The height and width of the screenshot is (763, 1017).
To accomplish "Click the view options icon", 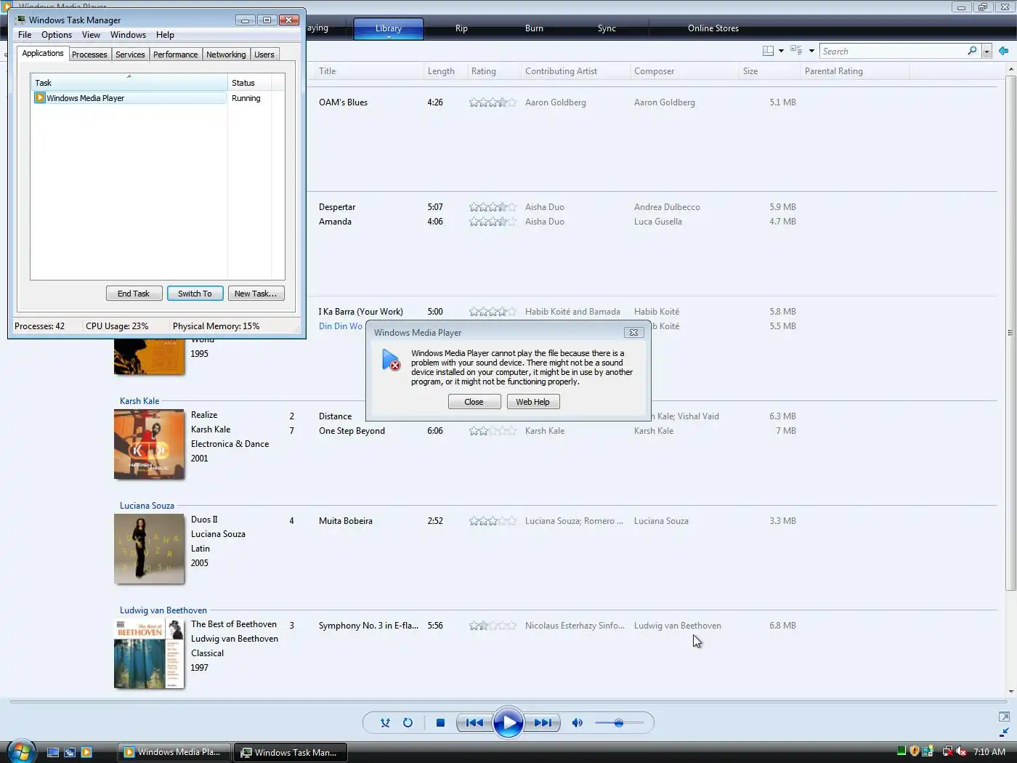I will 796,51.
